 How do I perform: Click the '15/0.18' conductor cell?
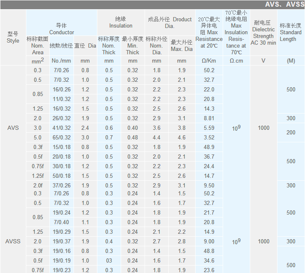61,147
